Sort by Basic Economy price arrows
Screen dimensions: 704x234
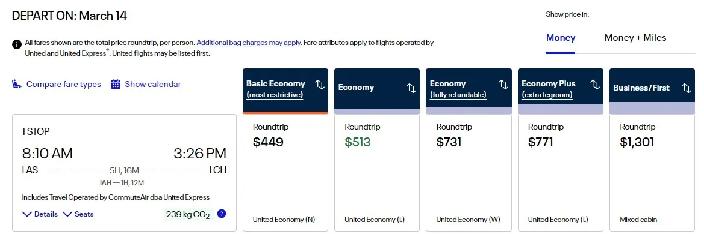(320, 84)
